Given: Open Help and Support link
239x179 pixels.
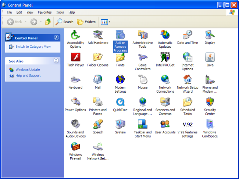Looking at the screenshot, I should point(28,76).
